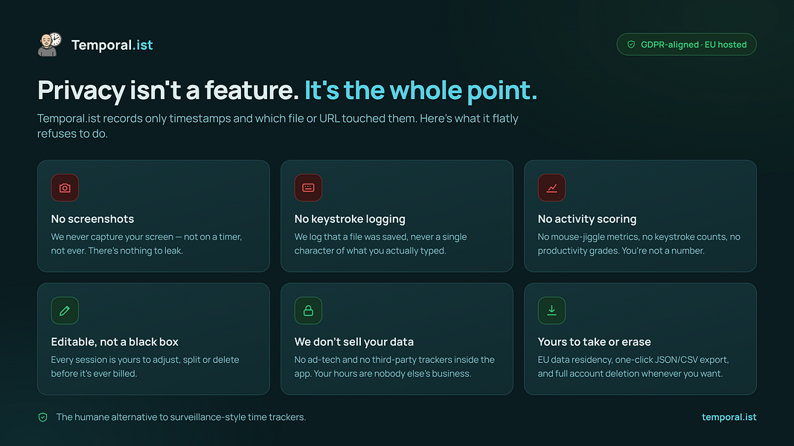This screenshot has height=446, width=794.
Task: Click the keyboard icon for keystroke logging
Action: 308,187
